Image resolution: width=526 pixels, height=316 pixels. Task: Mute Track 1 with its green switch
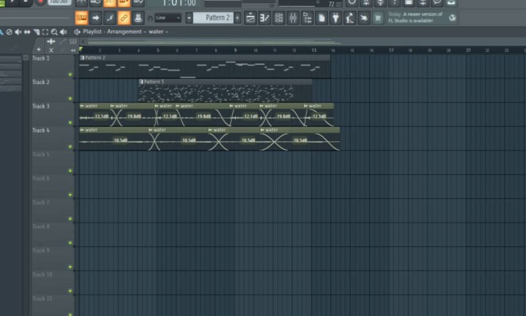click(70, 74)
